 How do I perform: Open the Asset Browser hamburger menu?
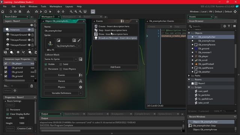coord(234,26)
